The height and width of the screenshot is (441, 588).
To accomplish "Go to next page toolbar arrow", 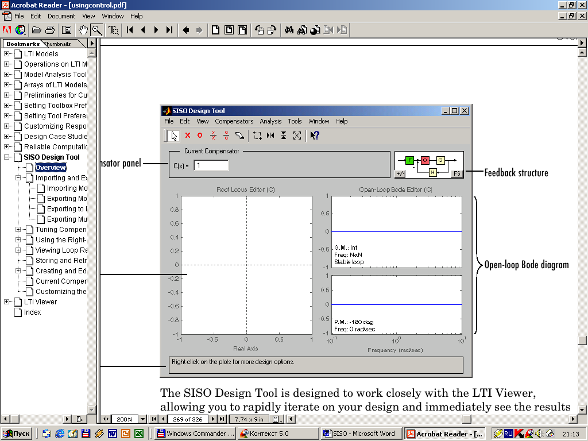I will pyautogui.click(x=156, y=30).
